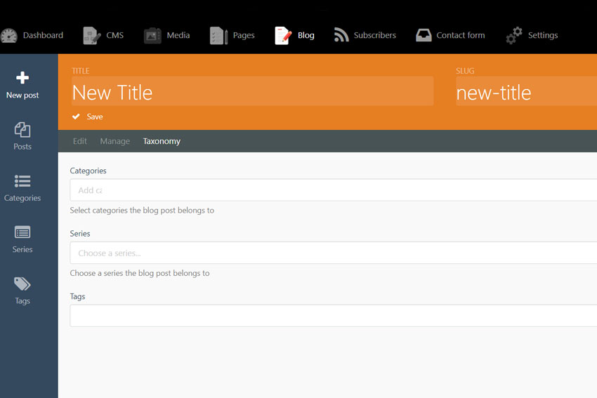Click the Categories sidebar label

point(22,198)
